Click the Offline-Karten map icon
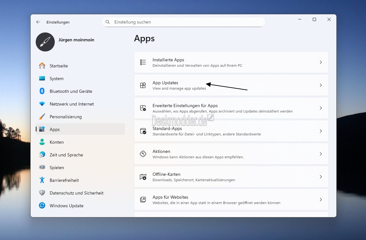The width and height of the screenshot is (366, 240). click(143, 177)
